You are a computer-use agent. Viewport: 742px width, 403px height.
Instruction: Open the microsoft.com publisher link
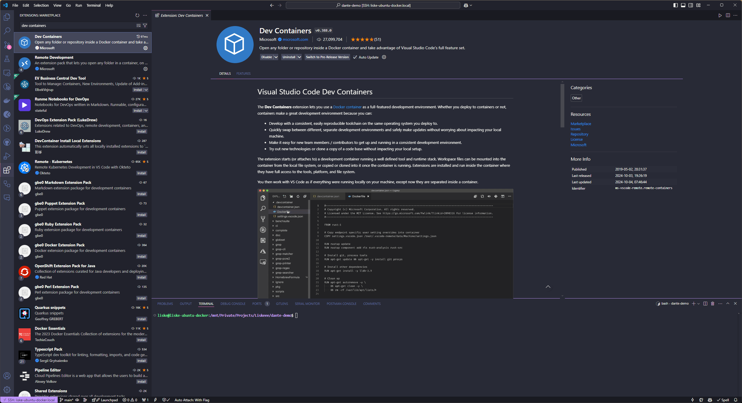click(295, 39)
